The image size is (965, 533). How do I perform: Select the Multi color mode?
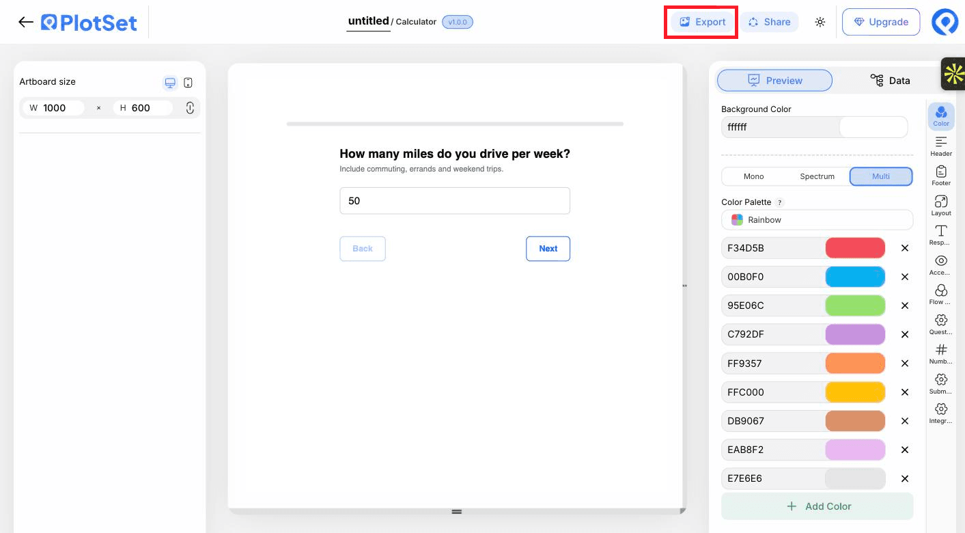(881, 176)
